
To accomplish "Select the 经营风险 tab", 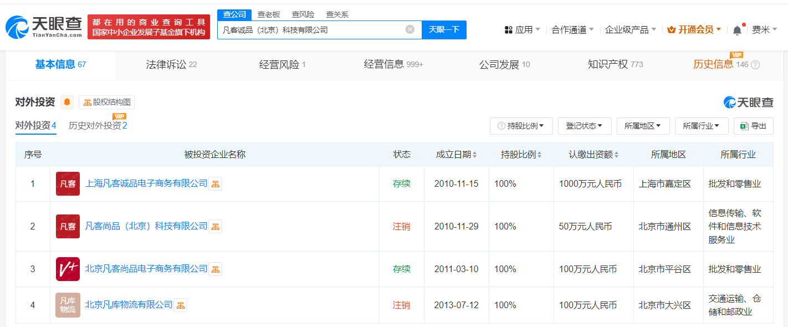I will (282, 65).
